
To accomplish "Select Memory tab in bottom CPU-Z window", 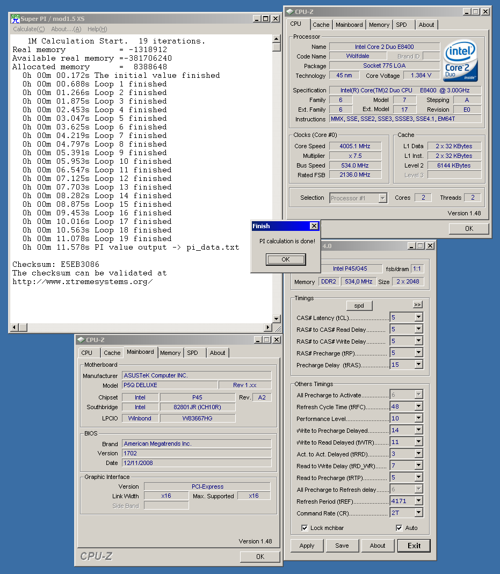I will 170,353.
